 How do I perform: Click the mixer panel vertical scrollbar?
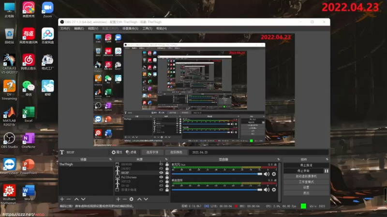click(x=280, y=182)
